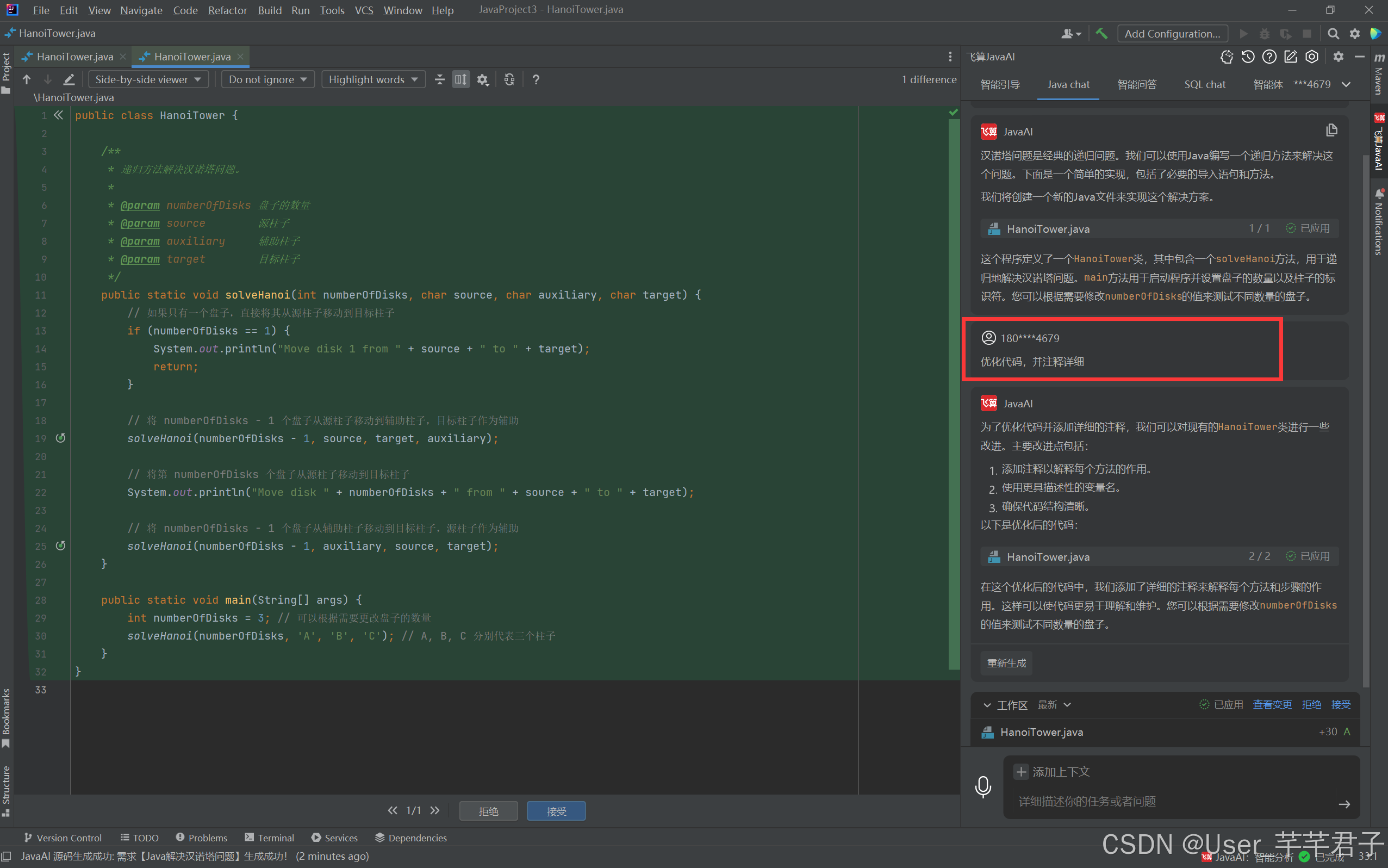
Task: Click the 重新生成 regenerate button
Action: click(1006, 663)
